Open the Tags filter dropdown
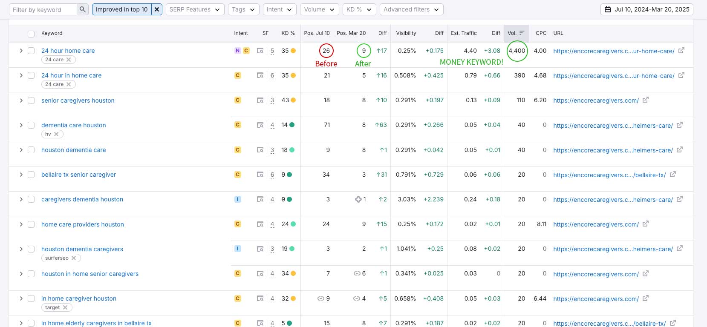This screenshot has width=707, height=327. coord(243,9)
